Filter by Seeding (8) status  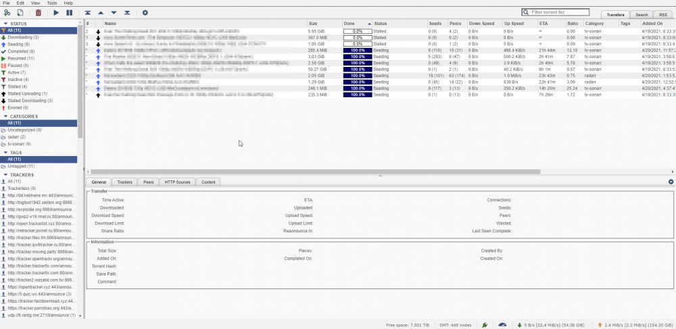[x=18, y=45]
